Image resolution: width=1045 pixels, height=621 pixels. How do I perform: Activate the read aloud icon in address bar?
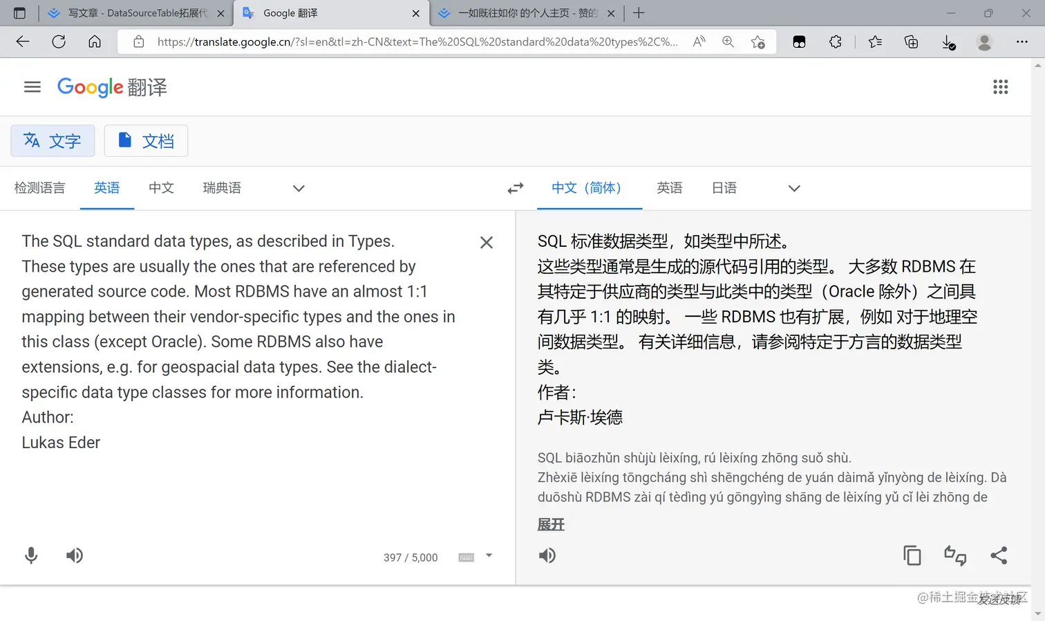pyautogui.click(x=699, y=41)
